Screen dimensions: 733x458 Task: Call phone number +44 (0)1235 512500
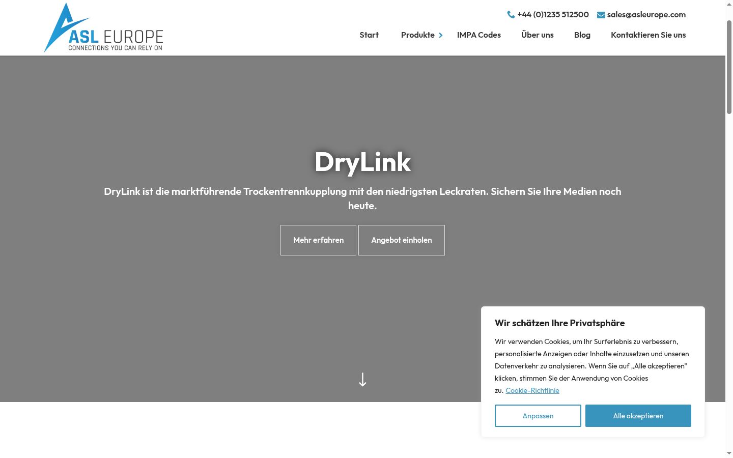(x=553, y=15)
